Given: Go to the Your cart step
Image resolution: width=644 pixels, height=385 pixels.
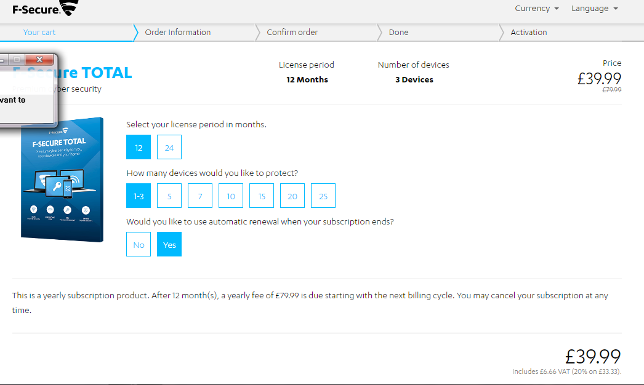Looking at the screenshot, I should (39, 33).
